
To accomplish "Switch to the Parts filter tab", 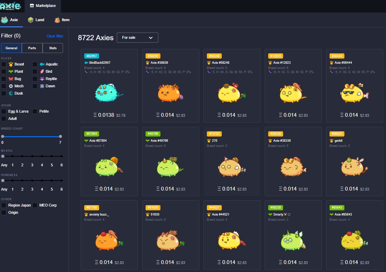I will click(32, 48).
